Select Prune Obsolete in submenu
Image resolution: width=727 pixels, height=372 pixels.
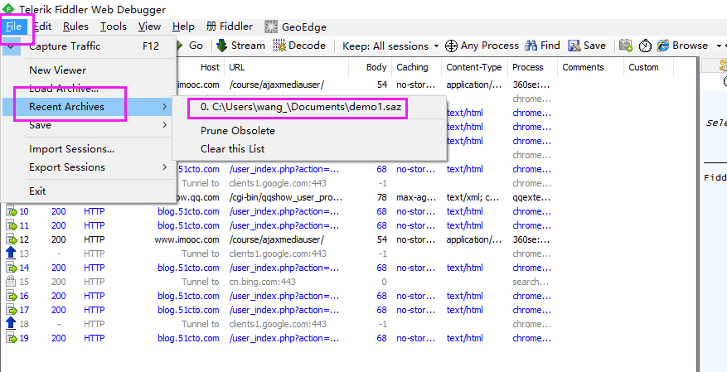pyautogui.click(x=238, y=131)
